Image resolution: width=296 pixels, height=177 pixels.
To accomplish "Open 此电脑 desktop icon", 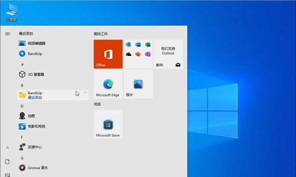I will click(x=12, y=12).
